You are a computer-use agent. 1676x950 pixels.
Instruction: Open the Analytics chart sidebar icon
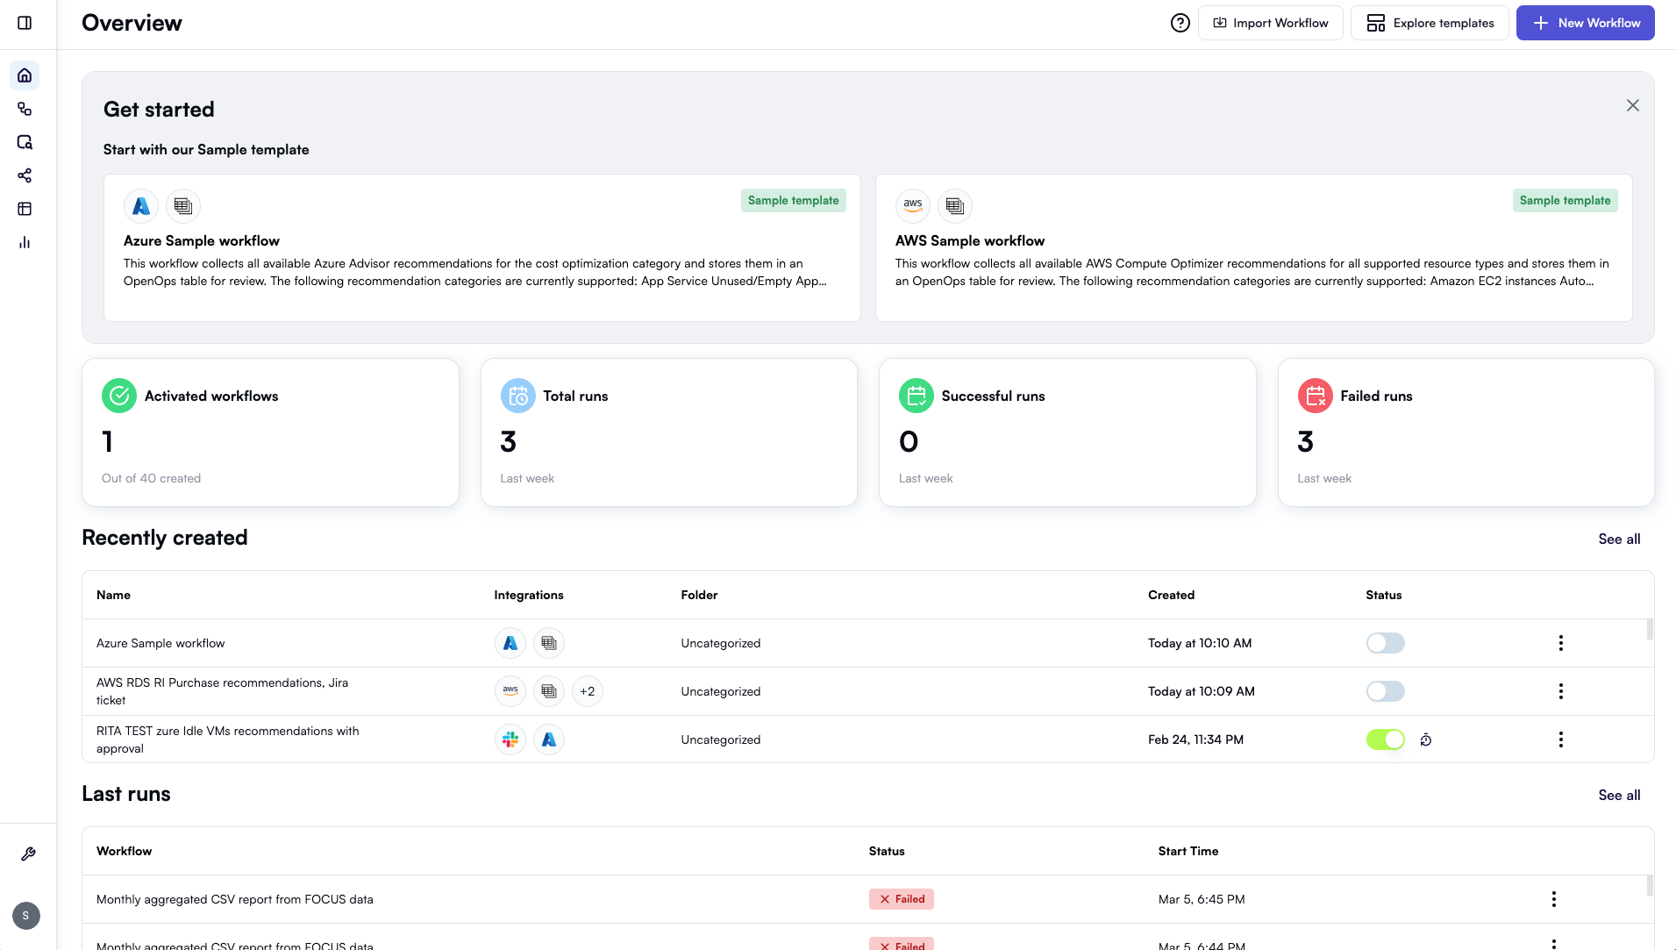coord(25,242)
